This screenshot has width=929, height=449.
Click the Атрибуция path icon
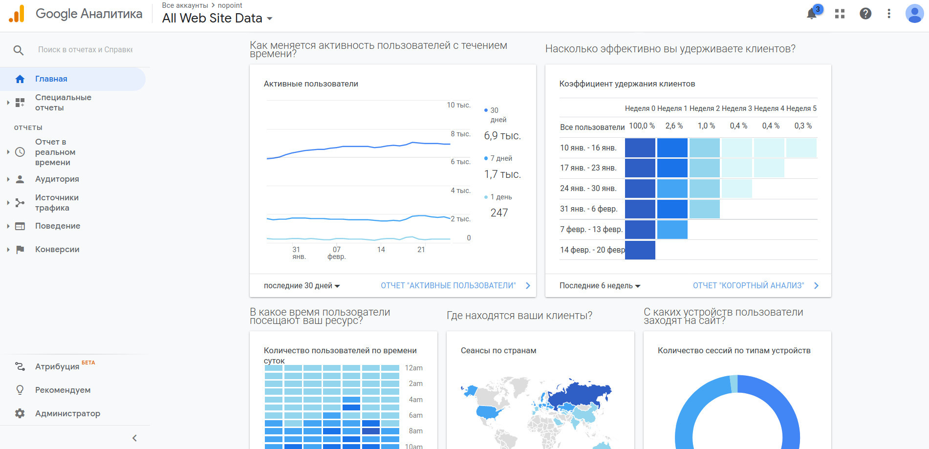click(x=20, y=366)
